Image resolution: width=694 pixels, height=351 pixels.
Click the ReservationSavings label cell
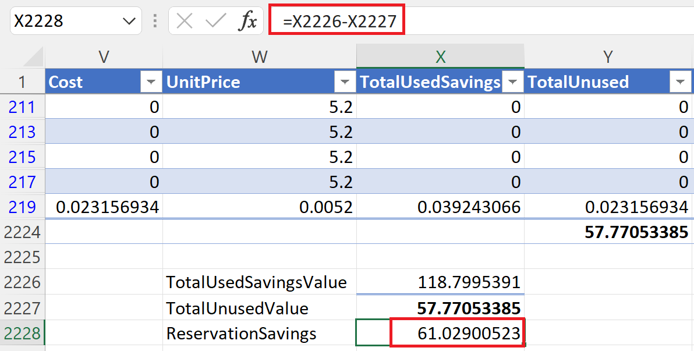click(x=259, y=333)
